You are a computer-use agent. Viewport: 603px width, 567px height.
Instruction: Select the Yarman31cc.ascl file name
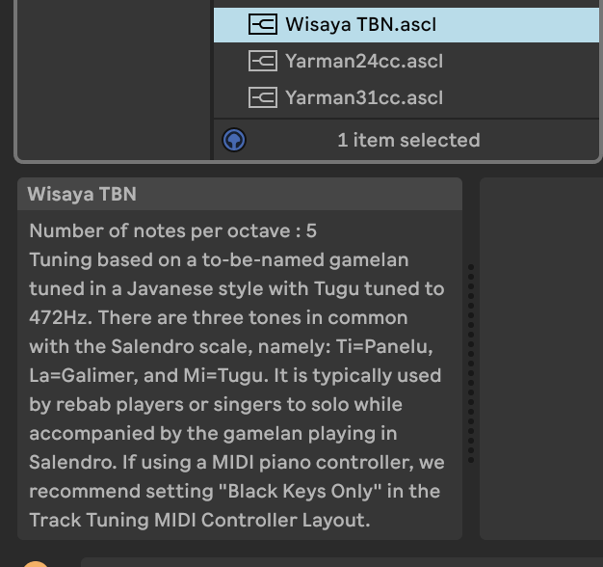[x=364, y=97]
